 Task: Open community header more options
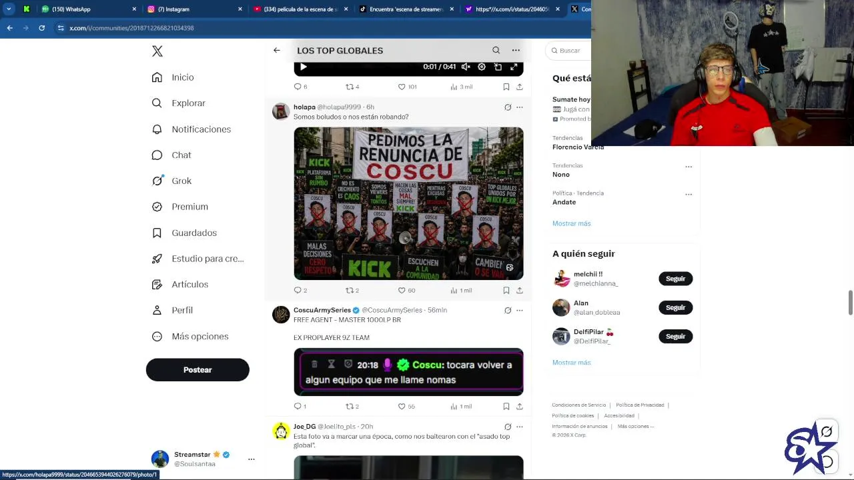pyautogui.click(x=516, y=50)
